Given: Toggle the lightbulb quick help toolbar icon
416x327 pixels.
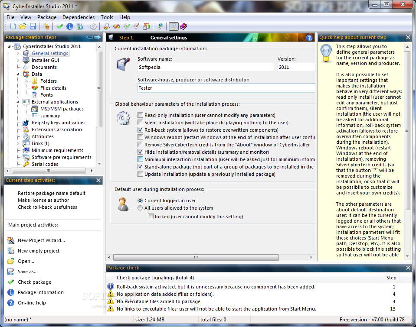Looking at the screenshot, I should tap(174, 26).
